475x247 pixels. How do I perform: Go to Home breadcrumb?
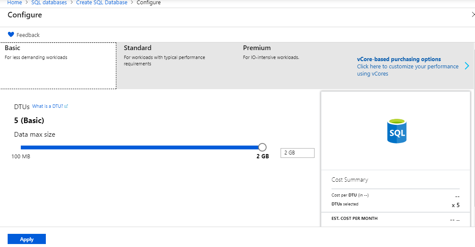coord(14,3)
